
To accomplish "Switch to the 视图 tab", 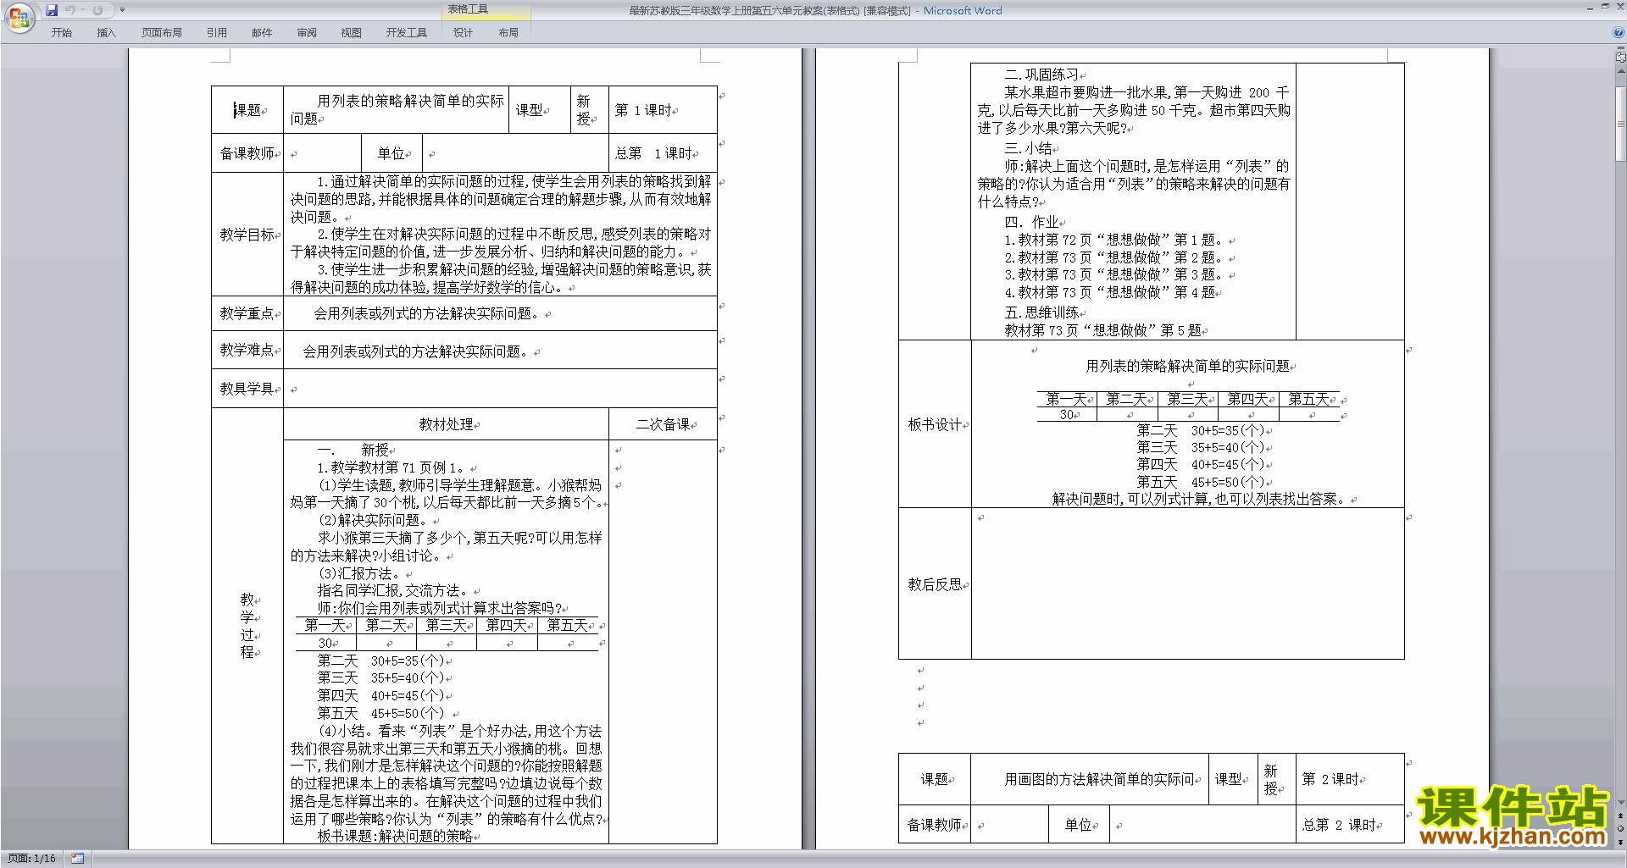I will (352, 33).
